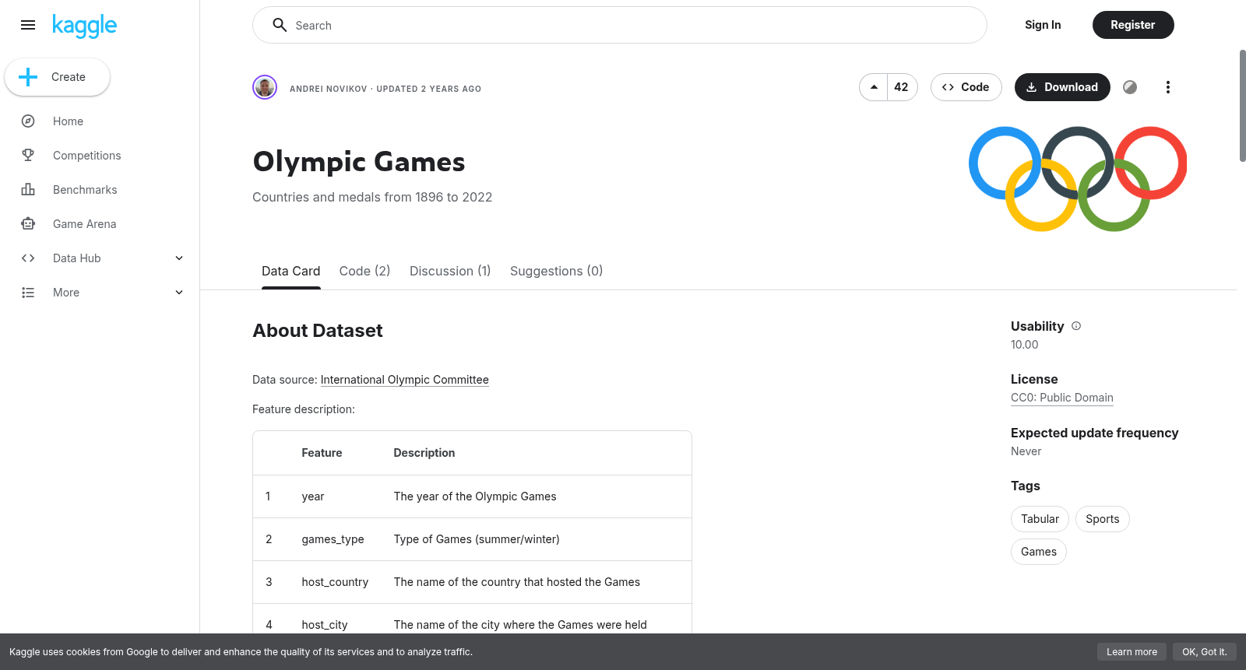This screenshot has height=670, width=1246.
Task: Click 'Type of Games (summer/winter)' description
Action: [x=477, y=539]
